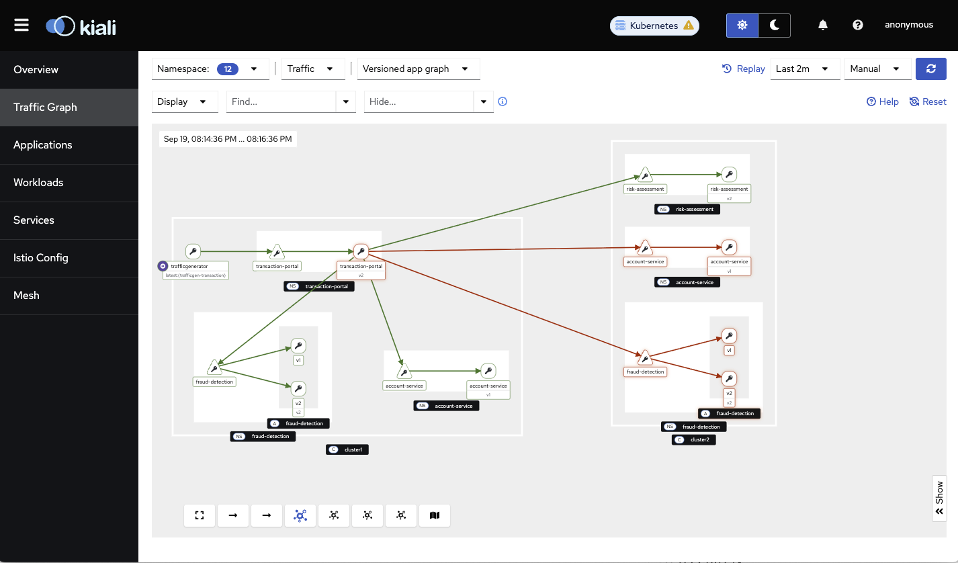Screen dimensions: 958x563
Task: Toggle the legend map icon
Action: point(434,515)
